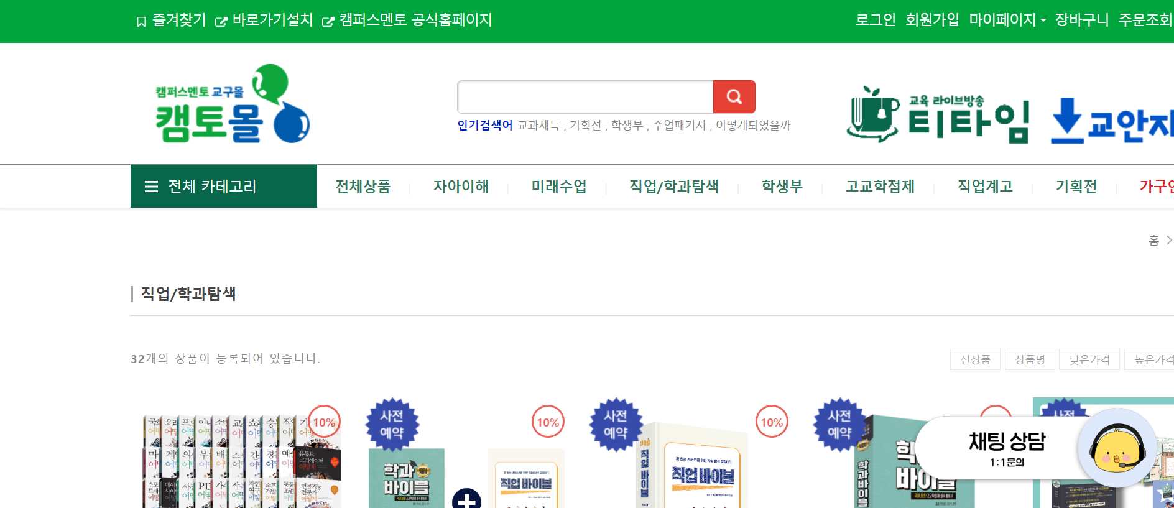Screen dimensions: 1174x508
Task: Open the 주문조회 link
Action: [1145, 20]
